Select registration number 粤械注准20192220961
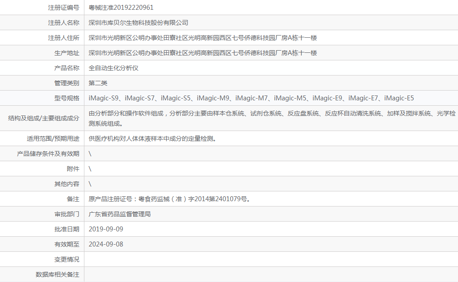 [121, 8]
